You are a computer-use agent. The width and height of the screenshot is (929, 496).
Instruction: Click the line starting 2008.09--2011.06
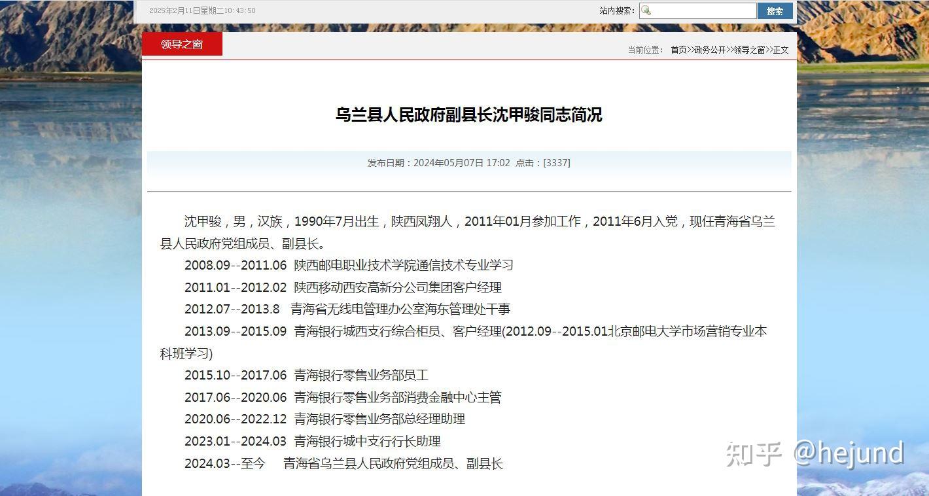click(349, 265)
